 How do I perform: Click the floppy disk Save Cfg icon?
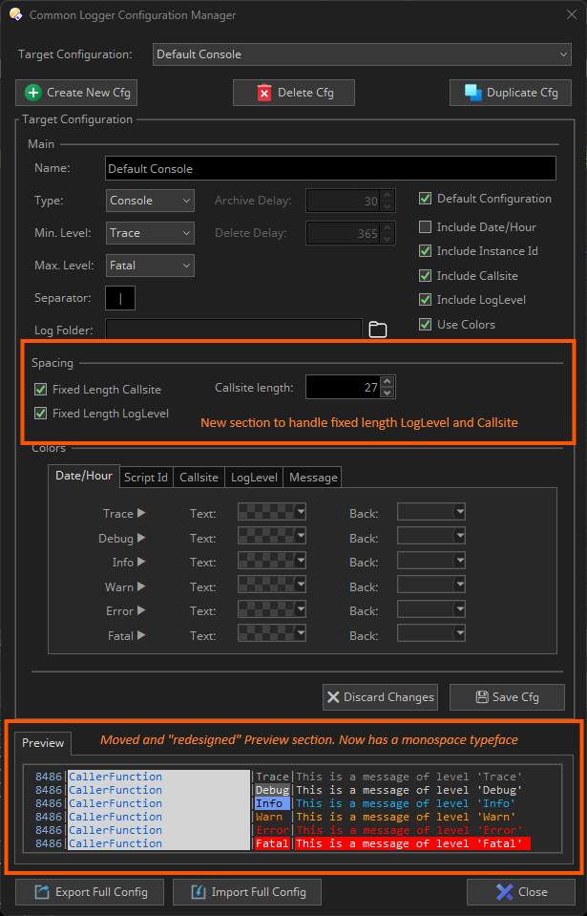tap(482, 697)
